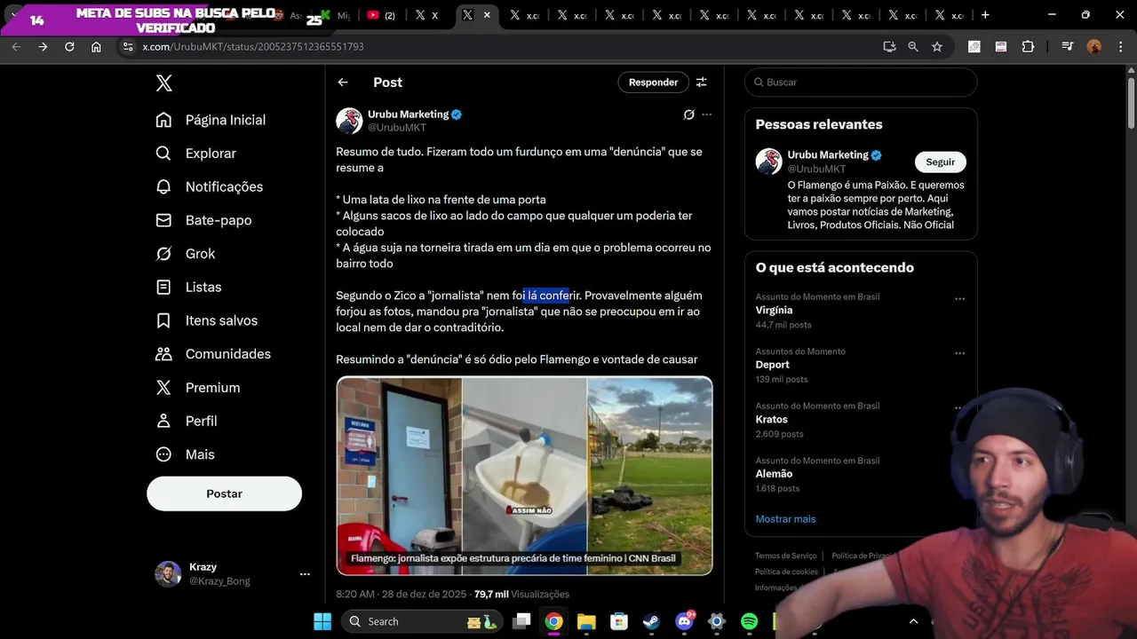Screen dimensions: 1137x639
Task: Open the Krazy account options ellipsis
Action: coord(305,574)
